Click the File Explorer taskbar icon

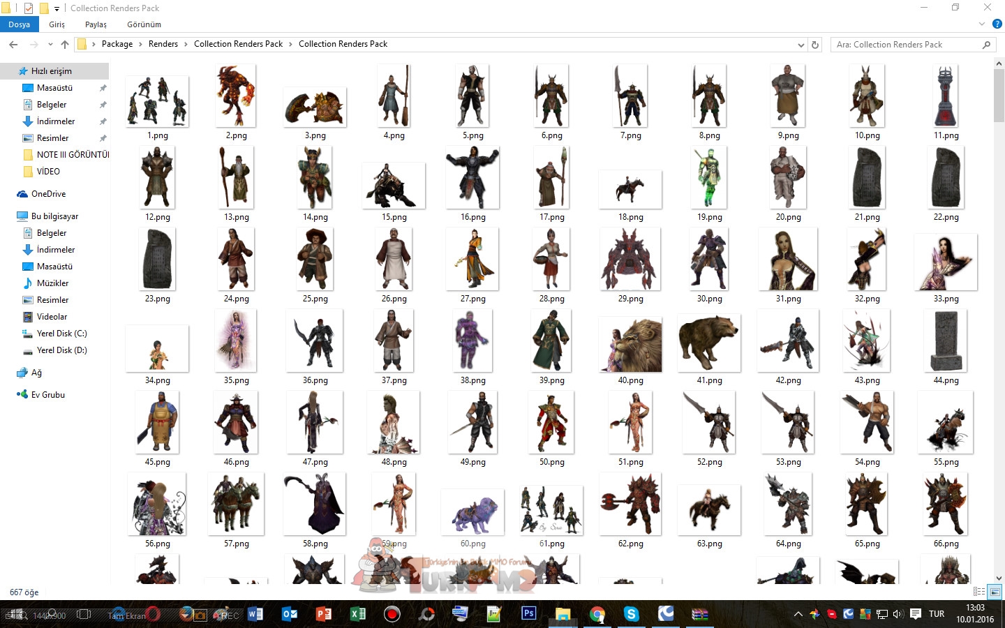click(x=563, y=614)
